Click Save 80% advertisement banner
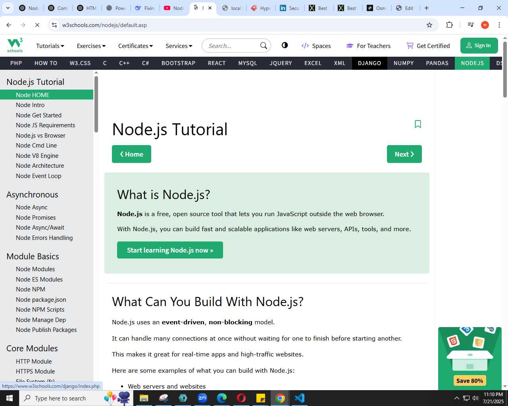 point(470,358)
